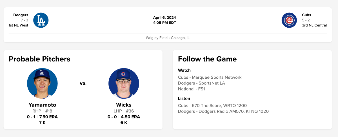The height and width of the screenshot is (137, 338).
Task: Click the 4:05 PM EDT game time
Action: (164, 23)
